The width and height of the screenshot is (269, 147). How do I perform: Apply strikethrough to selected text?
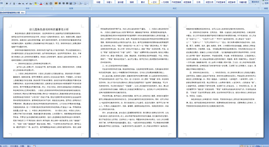20,4
